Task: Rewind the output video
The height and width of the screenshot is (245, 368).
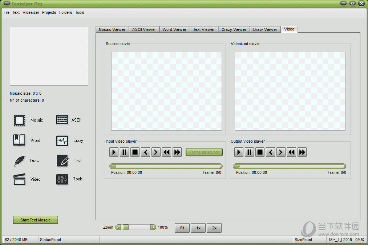Action: pyautogui.click(x=291, y=152)
